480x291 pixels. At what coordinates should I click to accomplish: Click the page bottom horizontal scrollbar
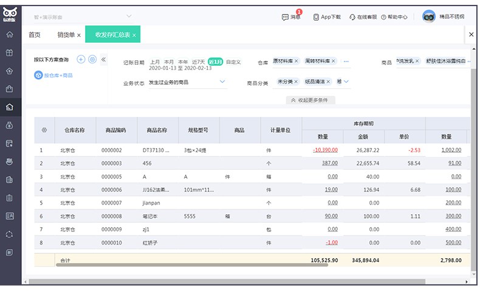click(227, 281)
